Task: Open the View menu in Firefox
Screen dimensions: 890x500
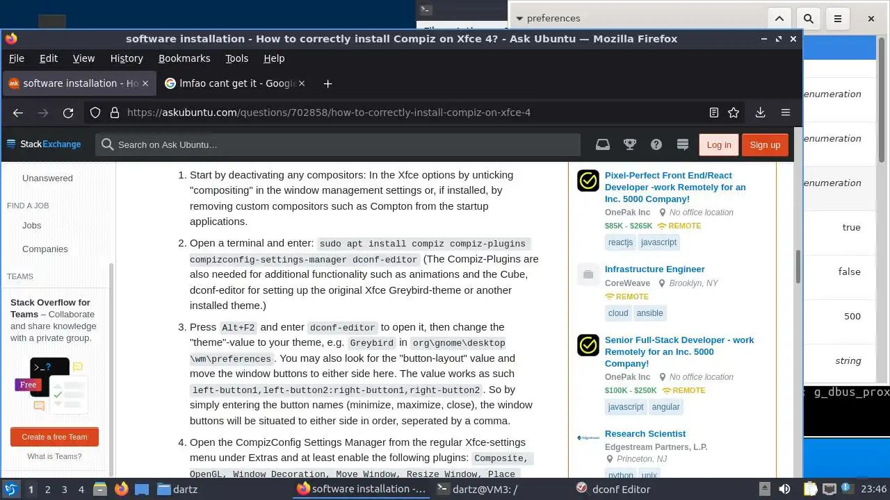Action: tap(83, 58)
